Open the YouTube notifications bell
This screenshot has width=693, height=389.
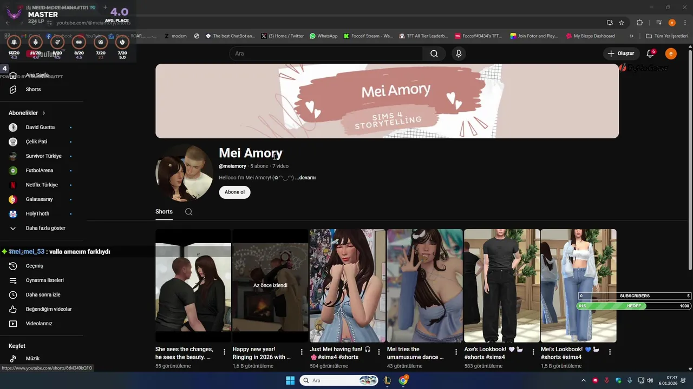click(650, 53)
